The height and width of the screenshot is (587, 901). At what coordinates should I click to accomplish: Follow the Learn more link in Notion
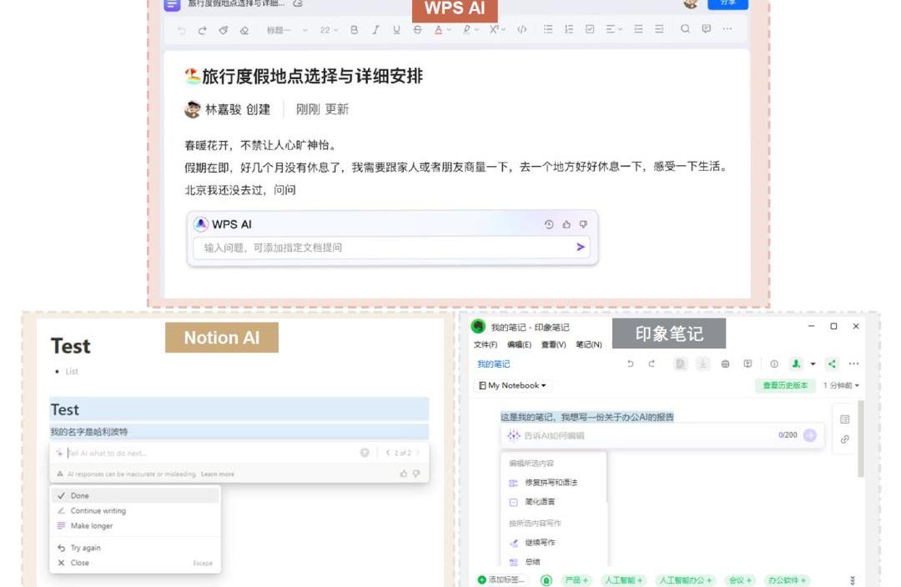click(x=217, y=474)
